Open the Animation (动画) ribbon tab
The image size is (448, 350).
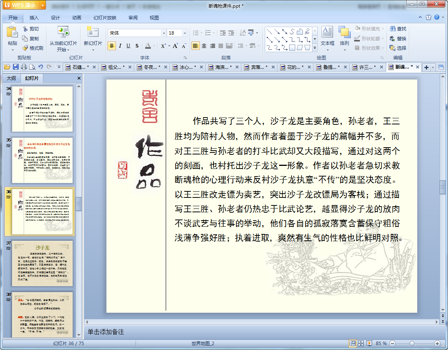pos(77,18)
